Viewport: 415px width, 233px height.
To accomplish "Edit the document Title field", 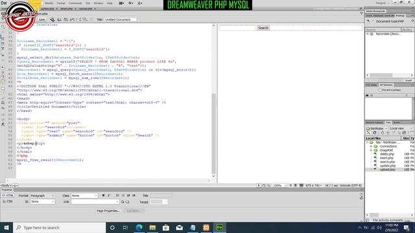I will click(121, 19).
